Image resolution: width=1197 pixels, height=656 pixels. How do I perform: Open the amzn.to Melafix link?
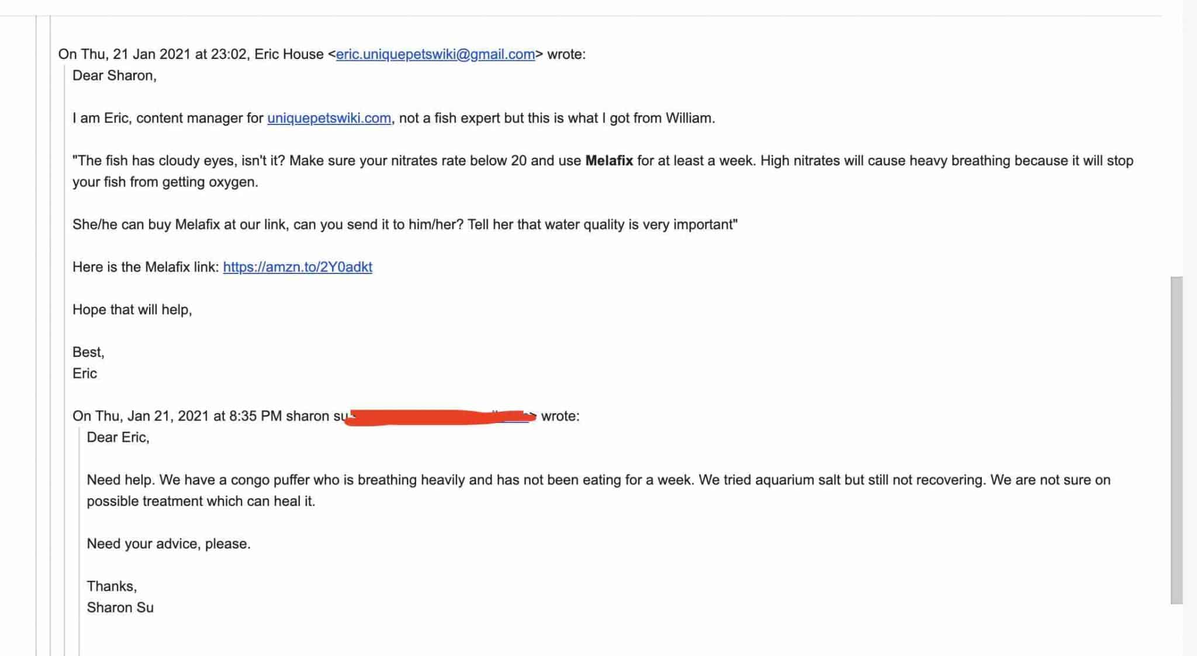coord(297,267)
